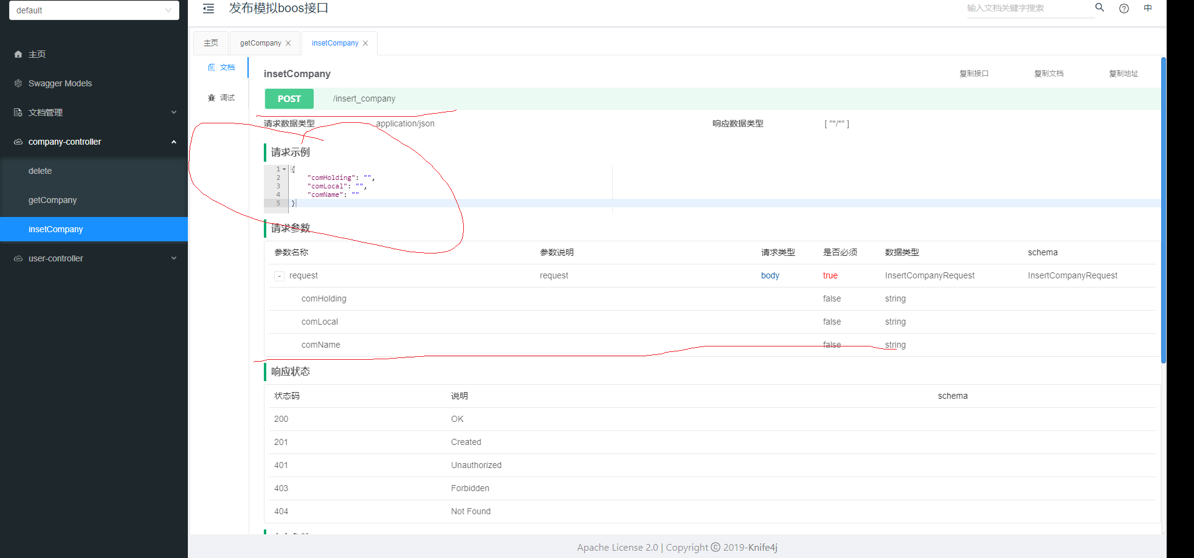Switch to the getCompany tab
Viewport: 1194px width, 558px height.
pyautogui.click(x=261, y=43)
